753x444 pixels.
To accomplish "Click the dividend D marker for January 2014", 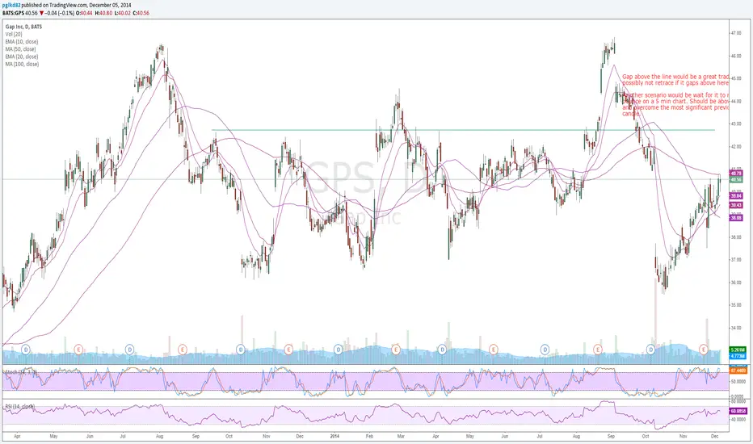I will click(338, 350).
